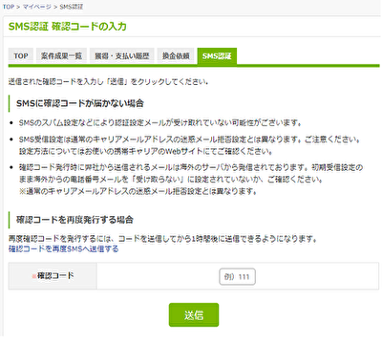Select the 換金依頼 tab
Screen dimensions: 382x344
pyautogui.click(x=176, y=55)
